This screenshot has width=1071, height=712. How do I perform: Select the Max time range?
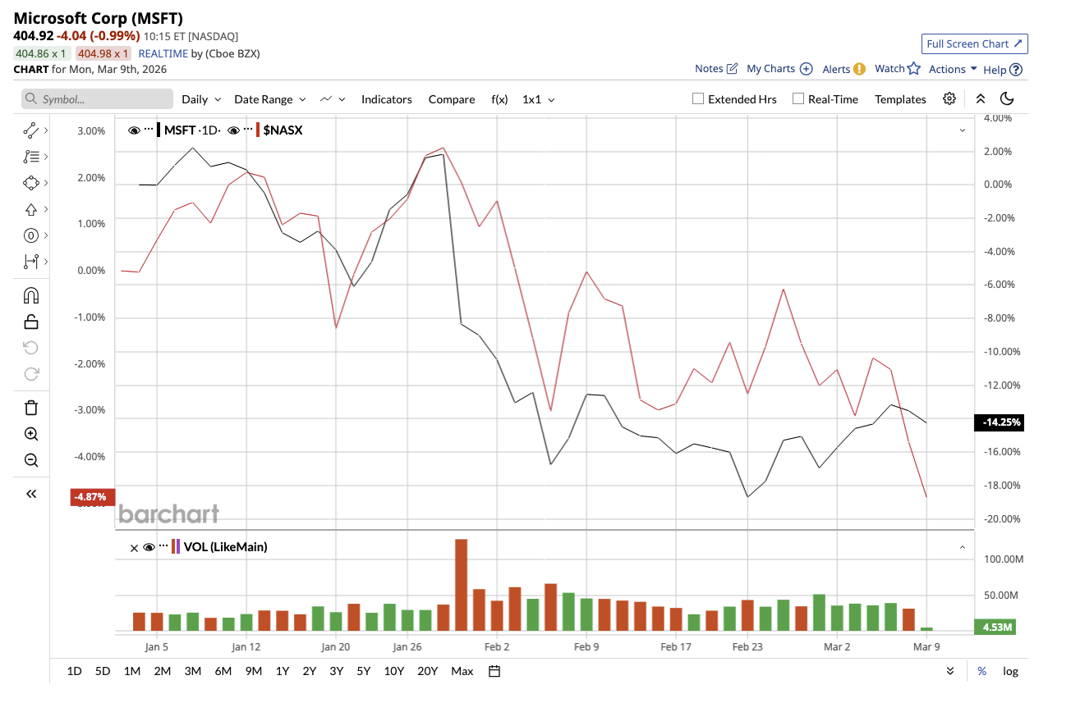462,671
